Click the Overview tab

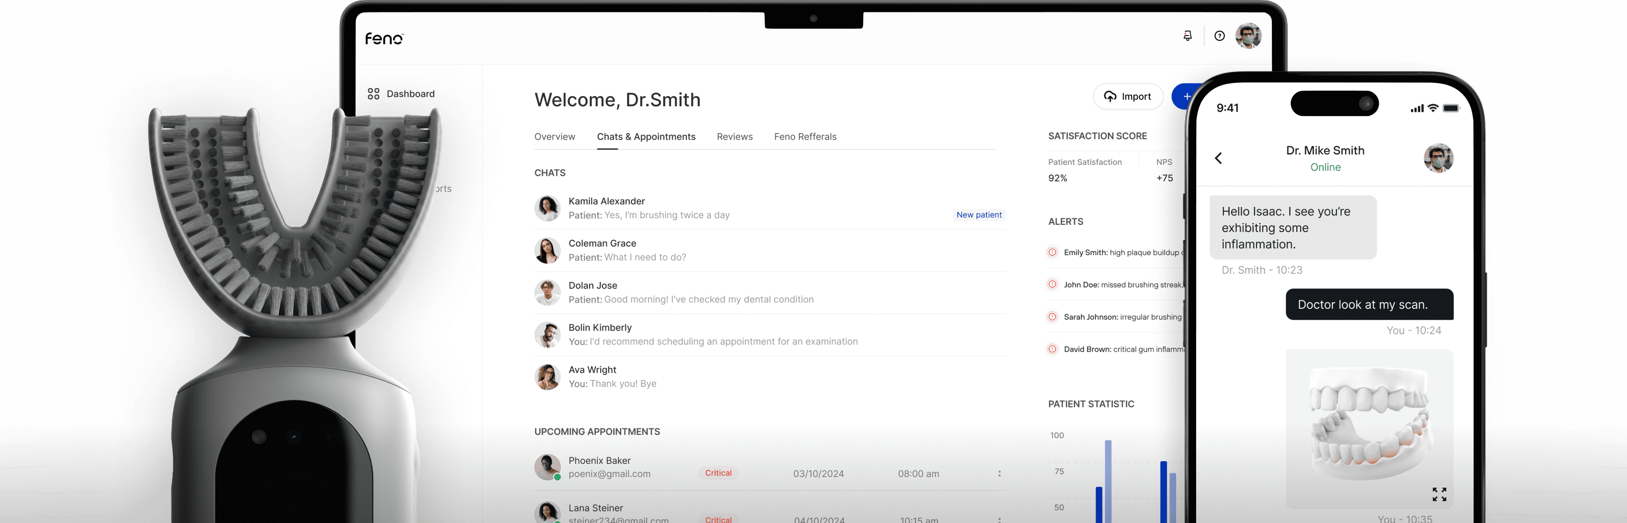(555, 136)
